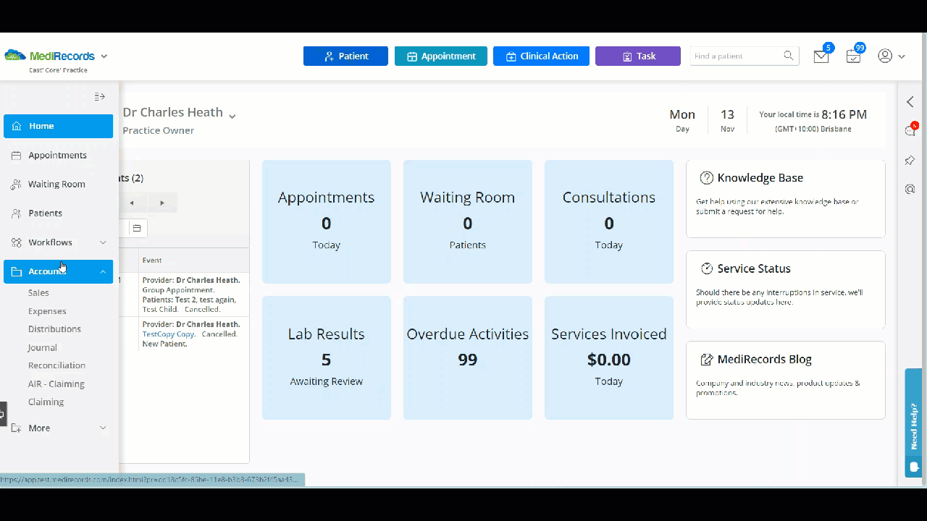Open Patients in the sidebar
The width and height of the screenshot is (927, 521).
[58, 213]
